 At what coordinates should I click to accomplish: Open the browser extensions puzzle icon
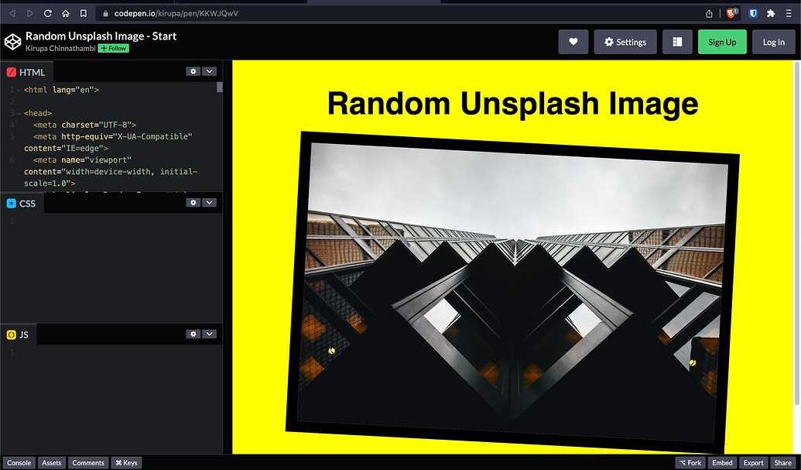pyautogui.click(x=770, y=12)
